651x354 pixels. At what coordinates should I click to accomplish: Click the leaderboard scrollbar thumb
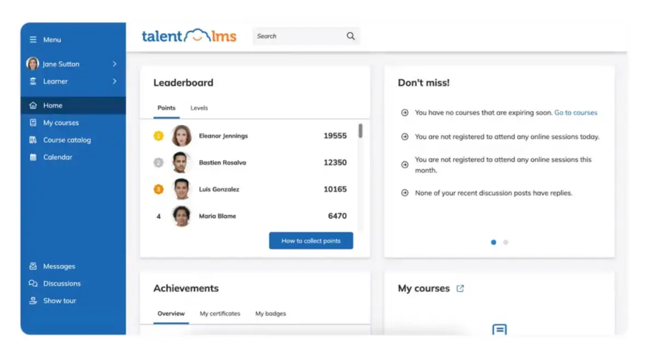(361, 131)
